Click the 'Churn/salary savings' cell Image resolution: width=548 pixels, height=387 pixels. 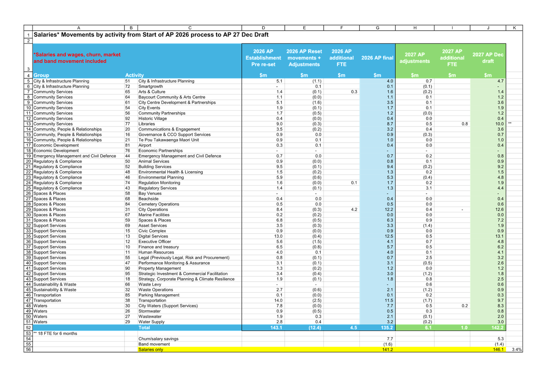coord(158,339)
